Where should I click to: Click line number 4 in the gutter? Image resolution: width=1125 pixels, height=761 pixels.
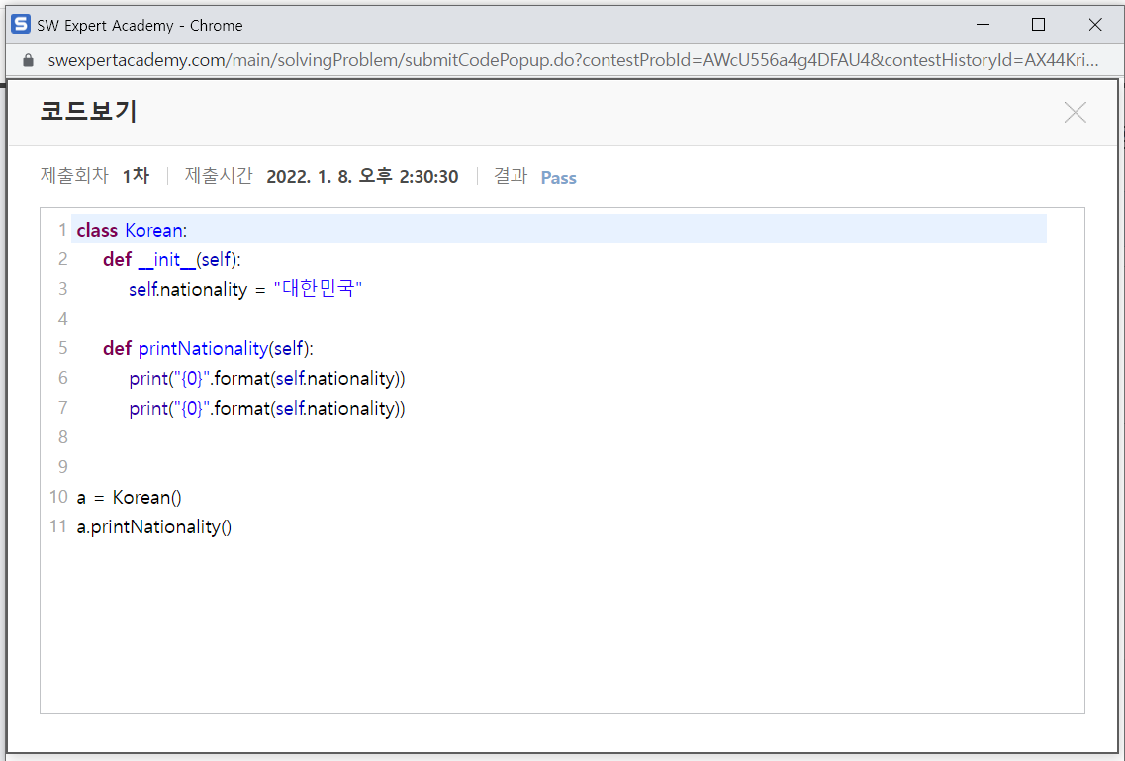[x=63, y=319]
